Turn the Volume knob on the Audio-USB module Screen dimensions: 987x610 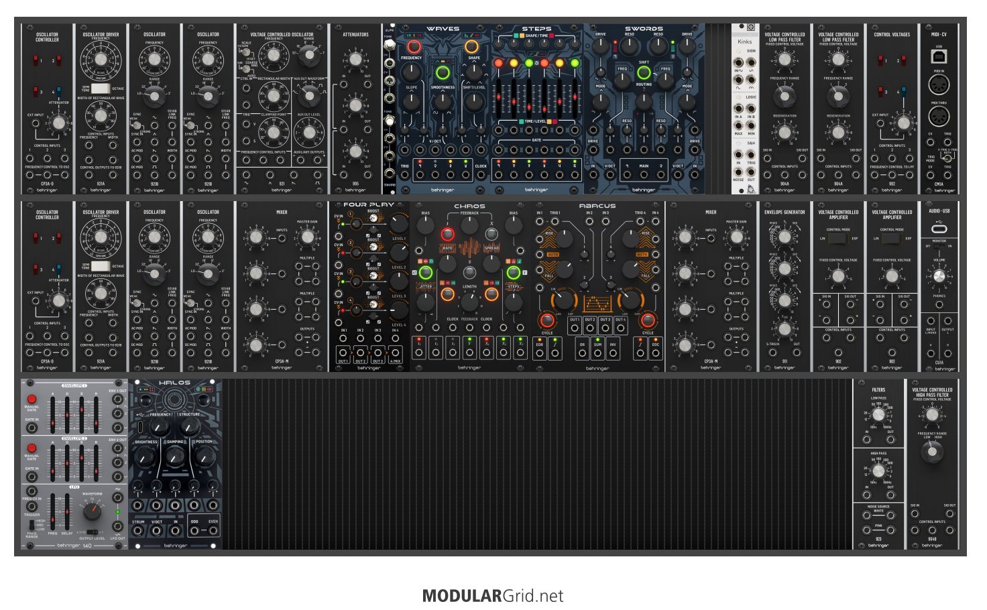click(939, 277)
